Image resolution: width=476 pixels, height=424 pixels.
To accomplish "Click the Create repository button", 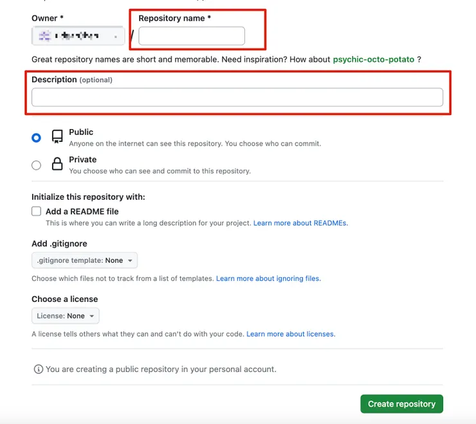I will tap(401, 404).
